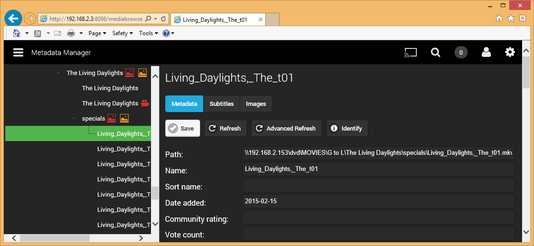Collapse The Living Daylights tree node
This screenshot has height=246, width=534.
(x=59, y=73)
